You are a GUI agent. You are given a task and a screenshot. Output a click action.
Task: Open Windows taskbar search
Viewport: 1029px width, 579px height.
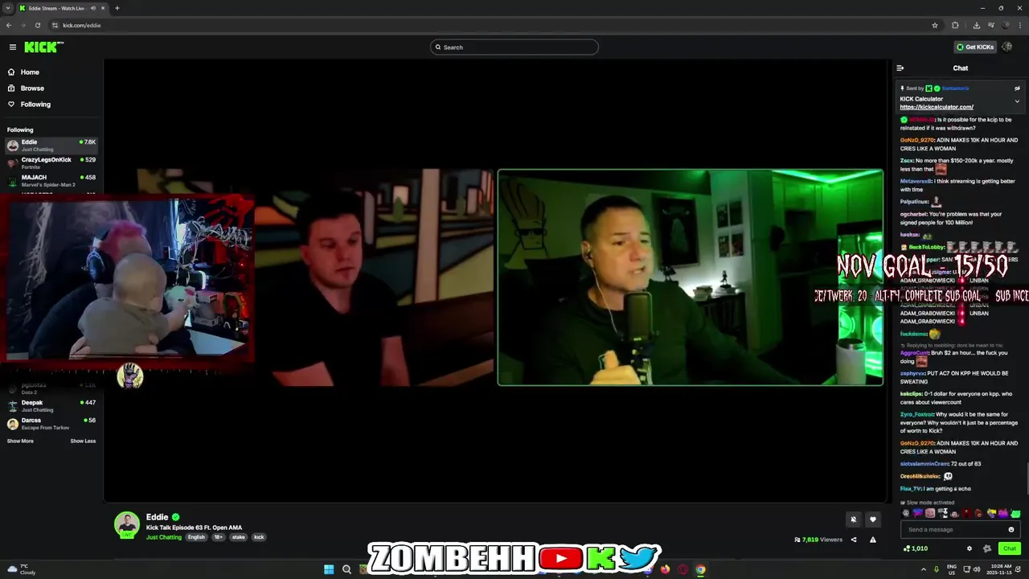pos(346,569)
